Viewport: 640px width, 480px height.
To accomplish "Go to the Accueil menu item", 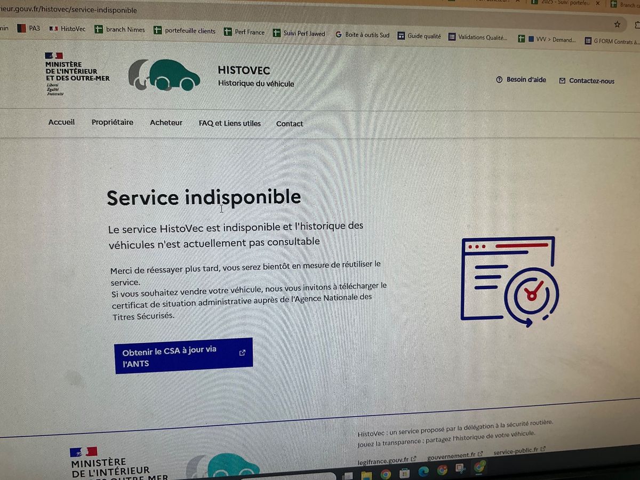I will [x=61, y=122].
